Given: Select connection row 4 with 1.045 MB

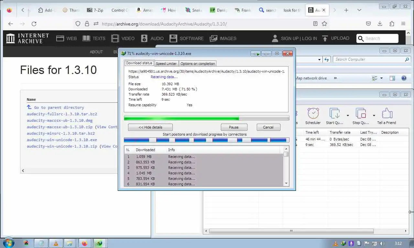Looking at the screenshot, I should [204, 173].
